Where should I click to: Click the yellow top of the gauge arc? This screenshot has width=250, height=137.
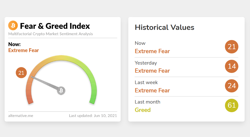[61, 58]
